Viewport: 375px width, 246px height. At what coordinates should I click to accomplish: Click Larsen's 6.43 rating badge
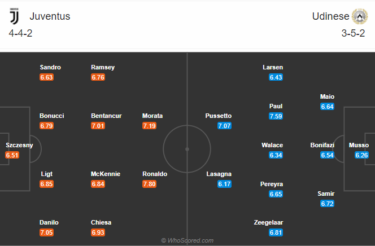(276, 77)
